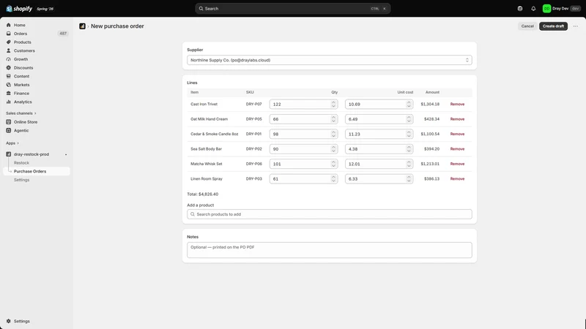The width and height of the screenshot is (586, 329).
Task: Click the $1,304.18 amount
Action: (430, 104)
